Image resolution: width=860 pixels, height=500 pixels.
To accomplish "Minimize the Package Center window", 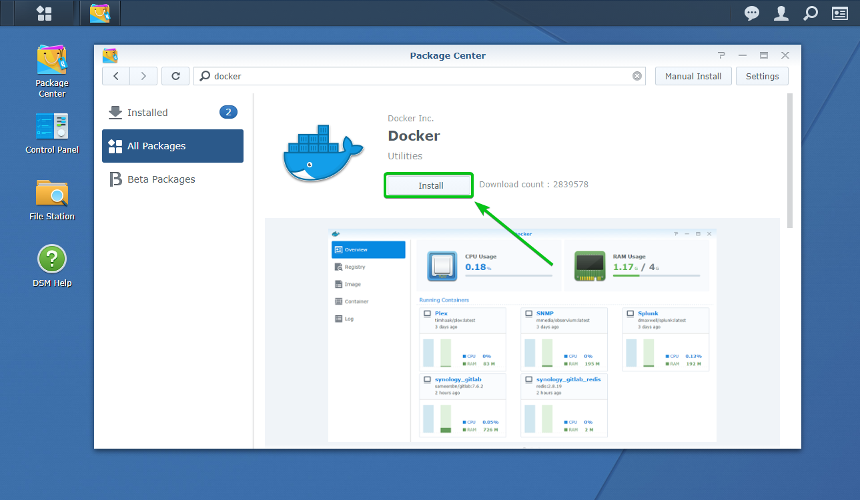I will [x=743, y=55].
